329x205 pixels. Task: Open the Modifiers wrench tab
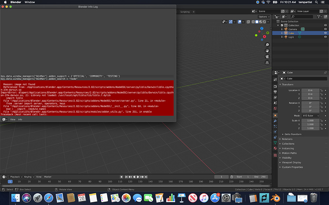[x=275, y=121]
